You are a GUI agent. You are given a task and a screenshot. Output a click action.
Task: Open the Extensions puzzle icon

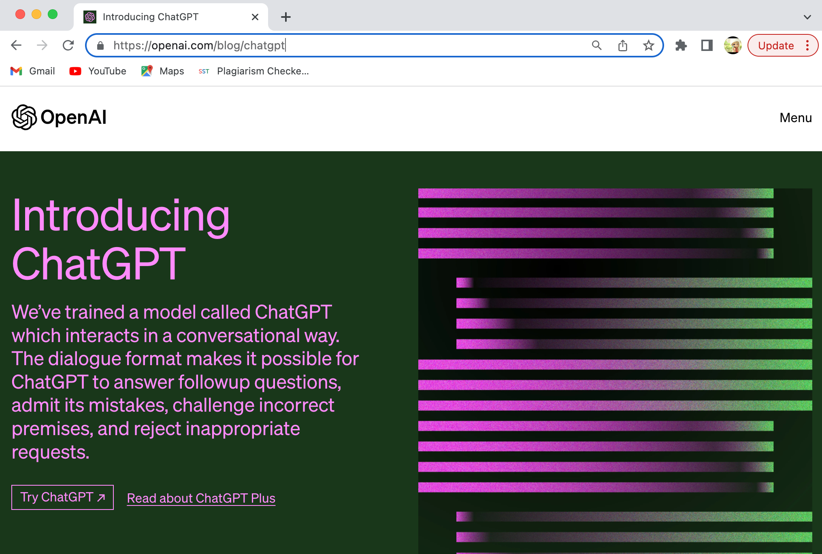coord(681,45)
